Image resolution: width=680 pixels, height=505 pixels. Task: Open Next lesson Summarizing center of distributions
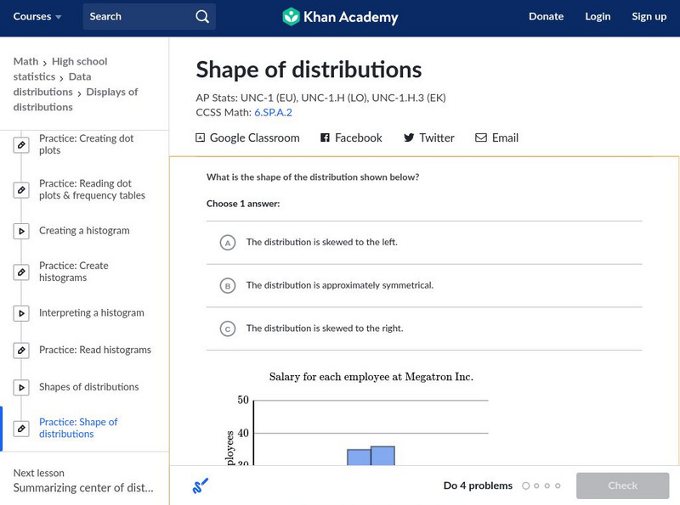pos(83,488)
